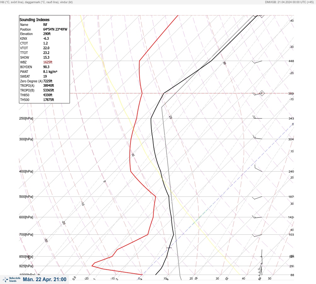Click the 400[hPa] pressure label
The height and width of the screenshot is (284, 316).
tap(26, 171)
